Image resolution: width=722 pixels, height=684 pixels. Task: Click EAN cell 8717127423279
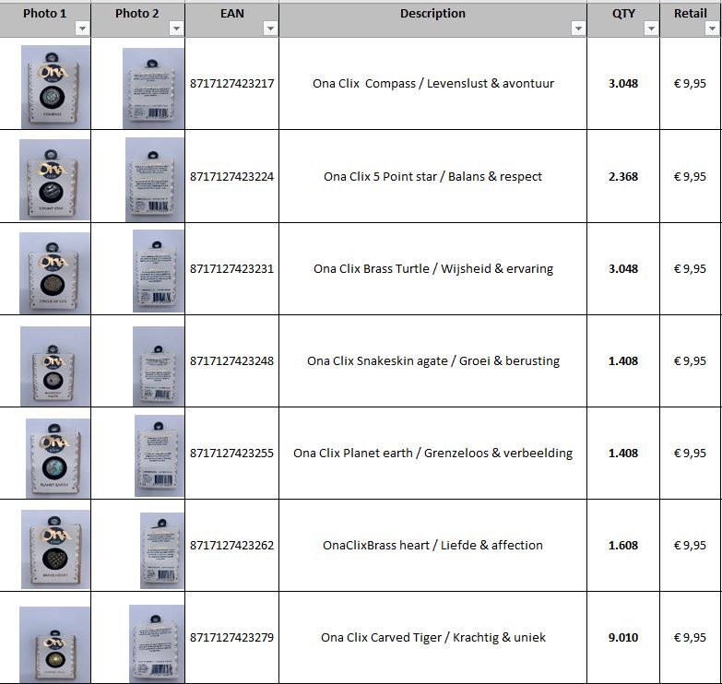(x=232, y=638)
